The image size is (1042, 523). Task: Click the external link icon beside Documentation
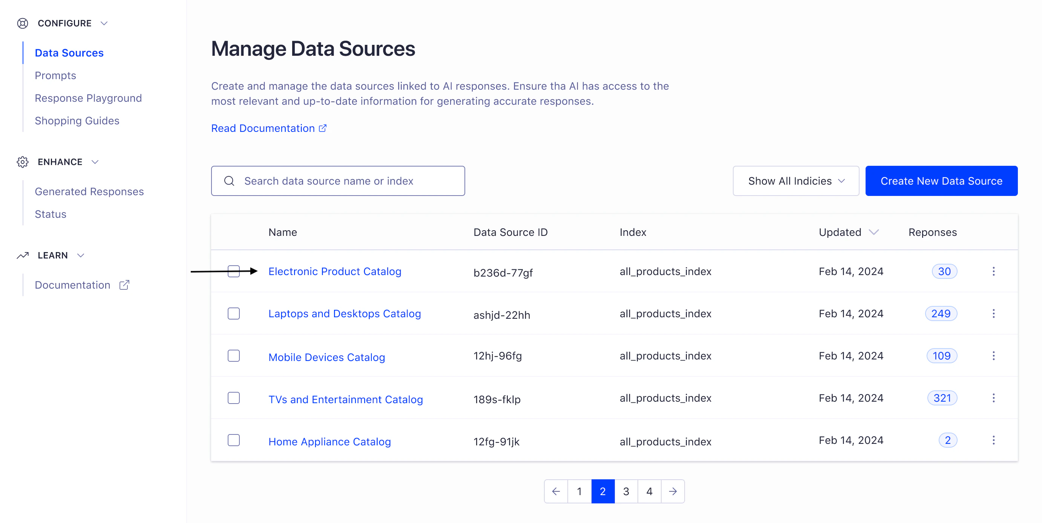pos(124,285)
